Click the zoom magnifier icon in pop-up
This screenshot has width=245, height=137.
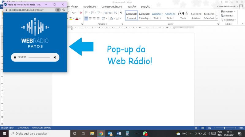coord(64,10)
